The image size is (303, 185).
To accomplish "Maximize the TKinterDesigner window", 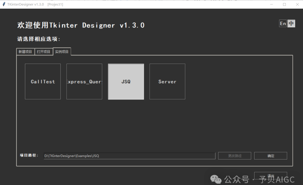I will pos(284,4).
